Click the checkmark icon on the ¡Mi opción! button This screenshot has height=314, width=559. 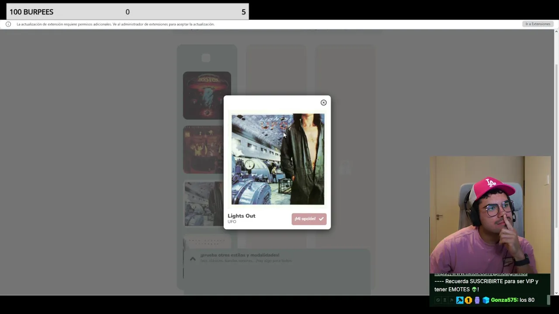321,219
